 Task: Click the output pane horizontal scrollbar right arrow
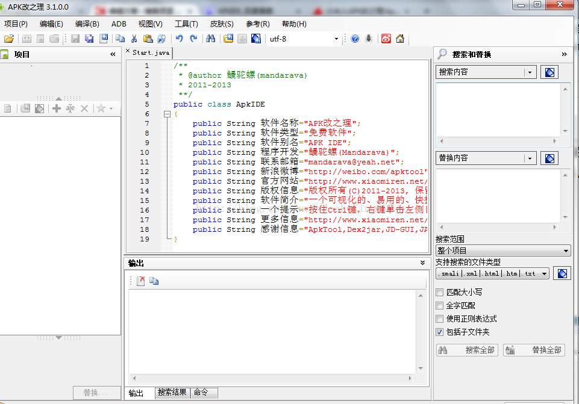tap(410, 378)
